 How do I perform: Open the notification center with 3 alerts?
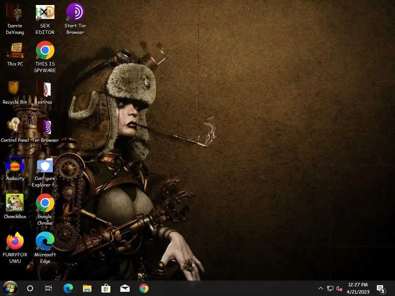coord(381,289)
